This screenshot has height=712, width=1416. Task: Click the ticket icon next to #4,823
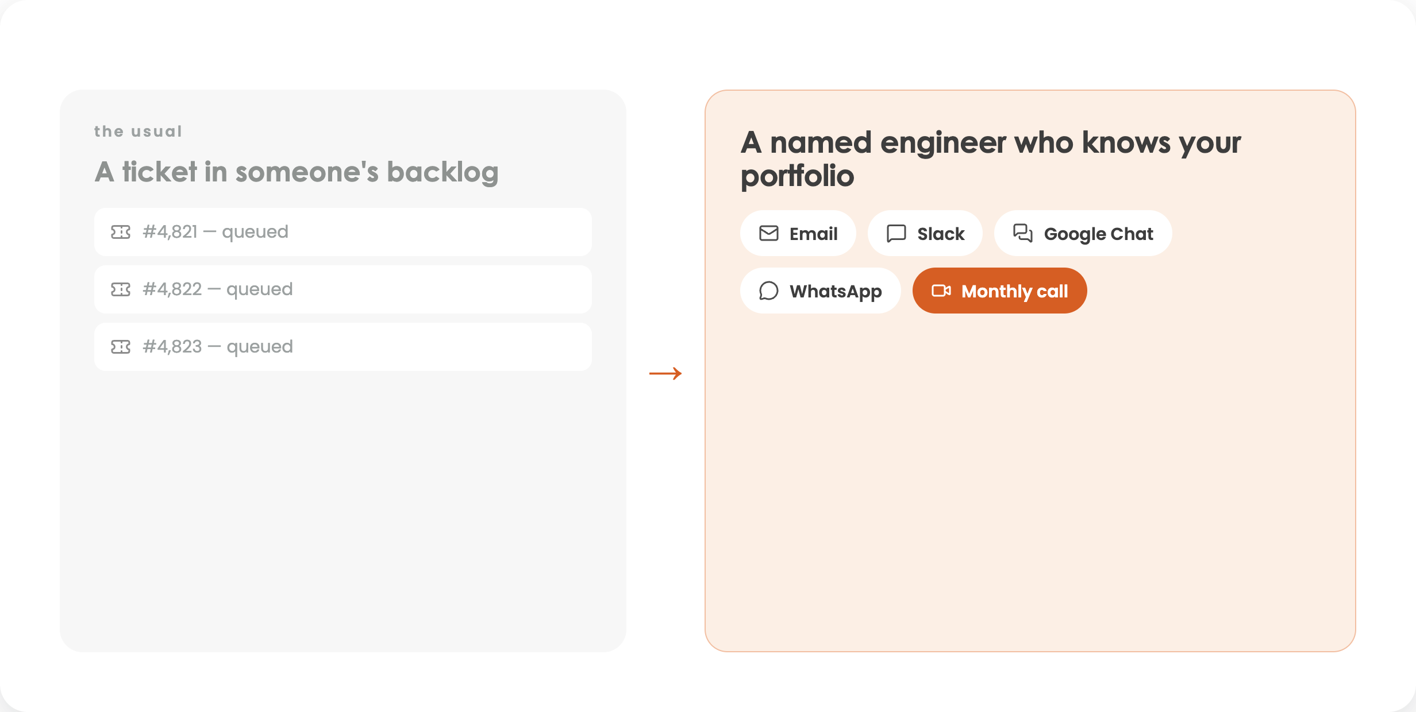pyautogui.click(x=121, y=347)
